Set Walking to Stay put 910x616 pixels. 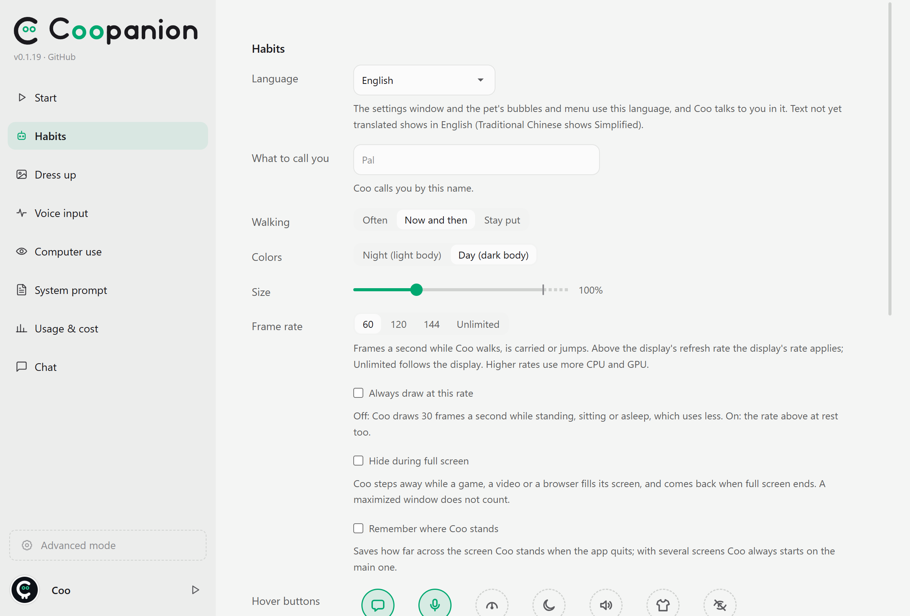(502, 220)
